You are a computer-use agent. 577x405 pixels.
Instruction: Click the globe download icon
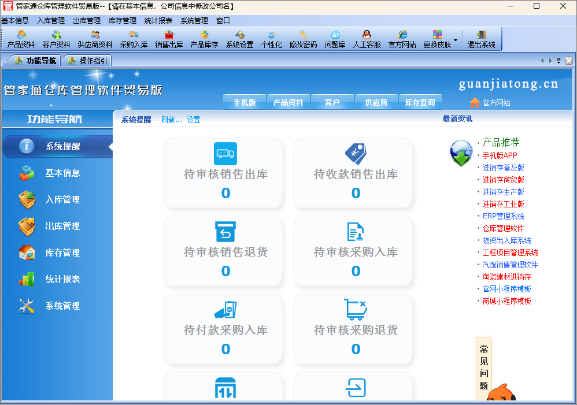[x=461, y=153]
